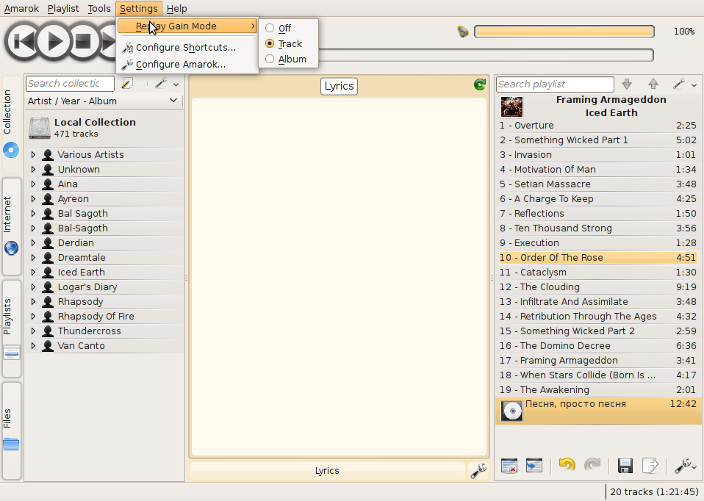This screenshot has width=704, height=501.
Task: Choose Configure Amarok... from Settings menu
Action: (x=180, y=64)
